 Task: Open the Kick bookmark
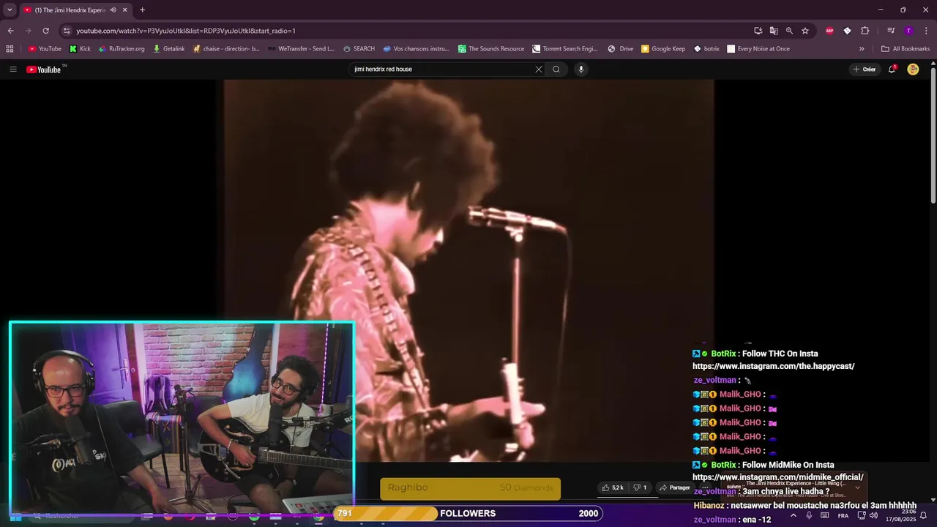(x=80, y=49)
